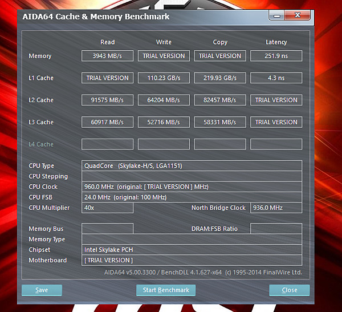Click the empty L4 Cache Latency field

(276, 144)
